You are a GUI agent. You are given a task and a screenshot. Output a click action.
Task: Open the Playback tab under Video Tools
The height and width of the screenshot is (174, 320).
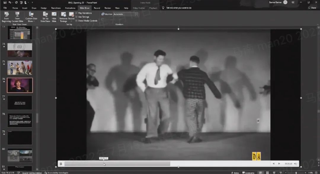153,8
